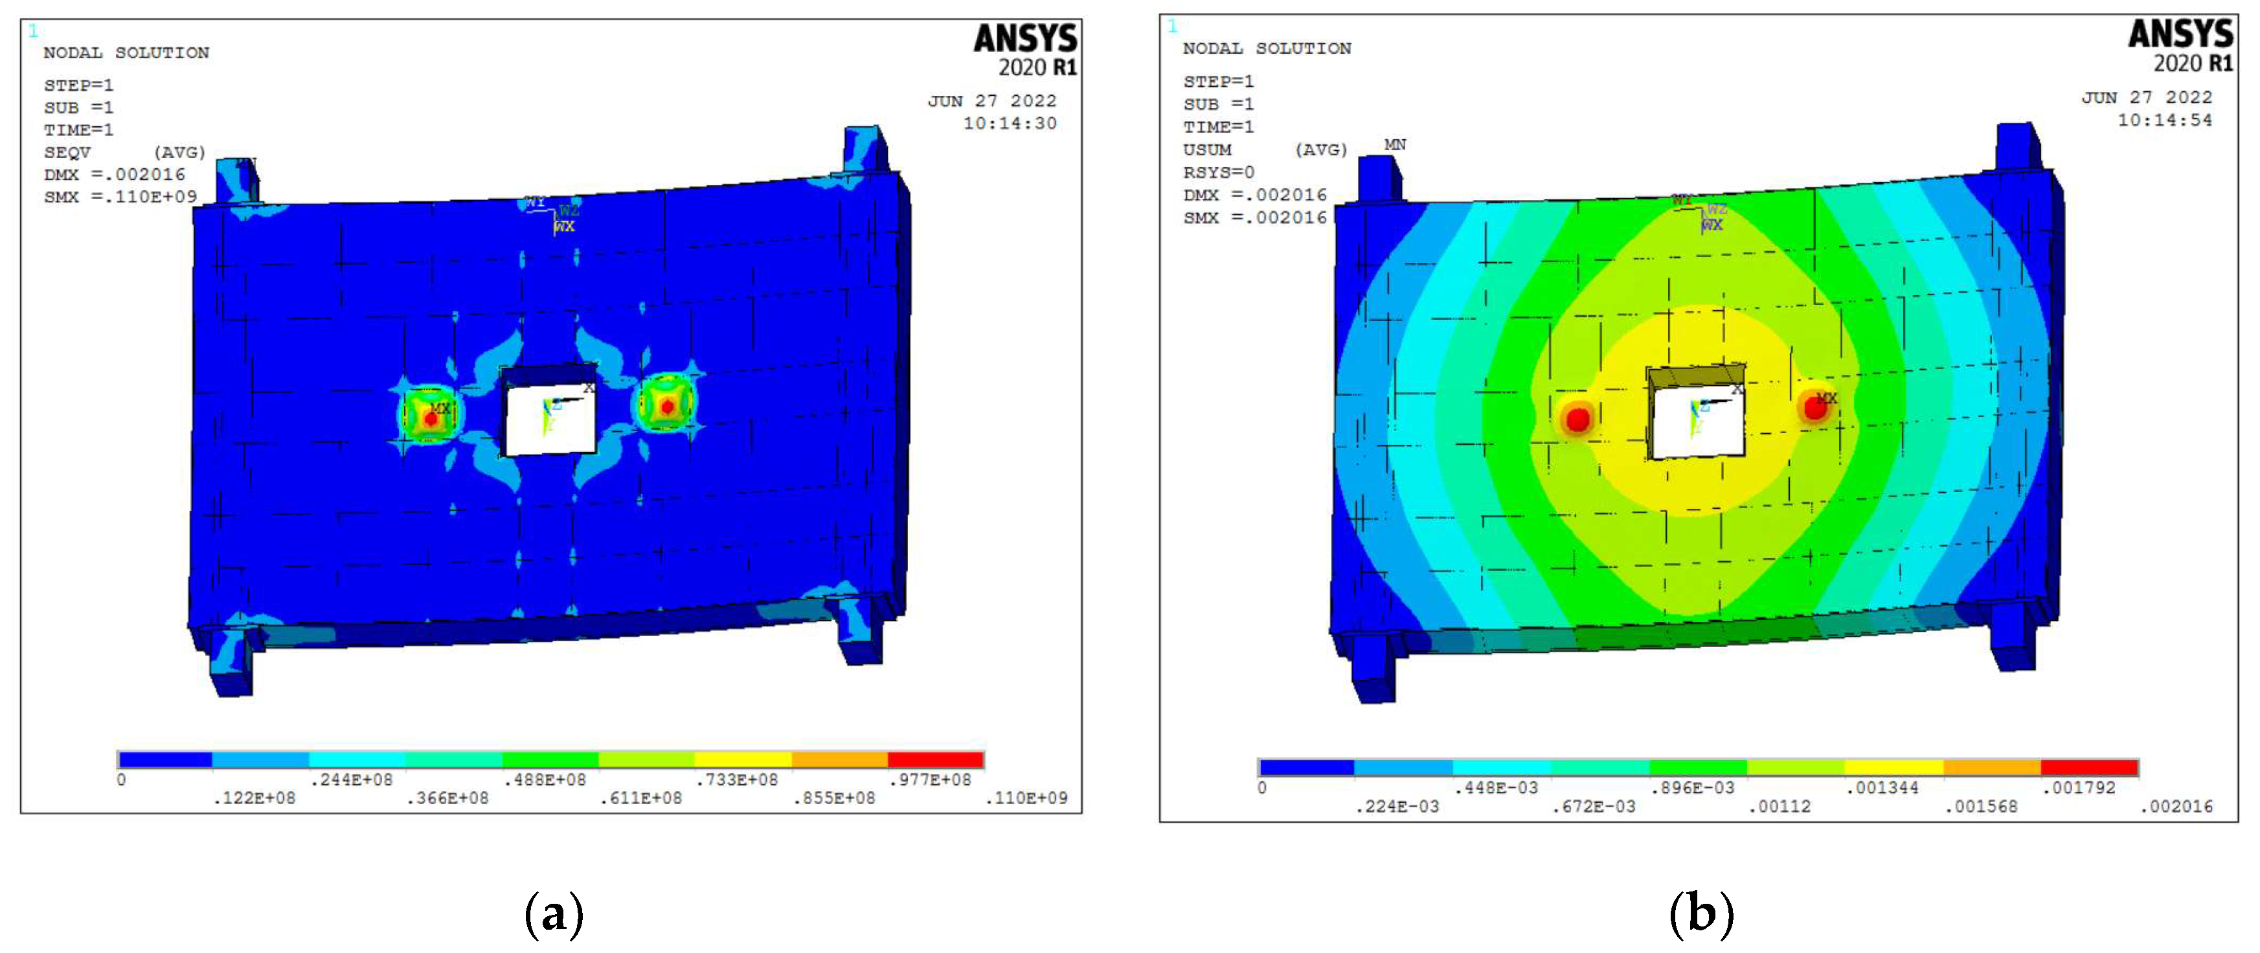Click the red segment of the left legend bar

(x=935, y=759)
